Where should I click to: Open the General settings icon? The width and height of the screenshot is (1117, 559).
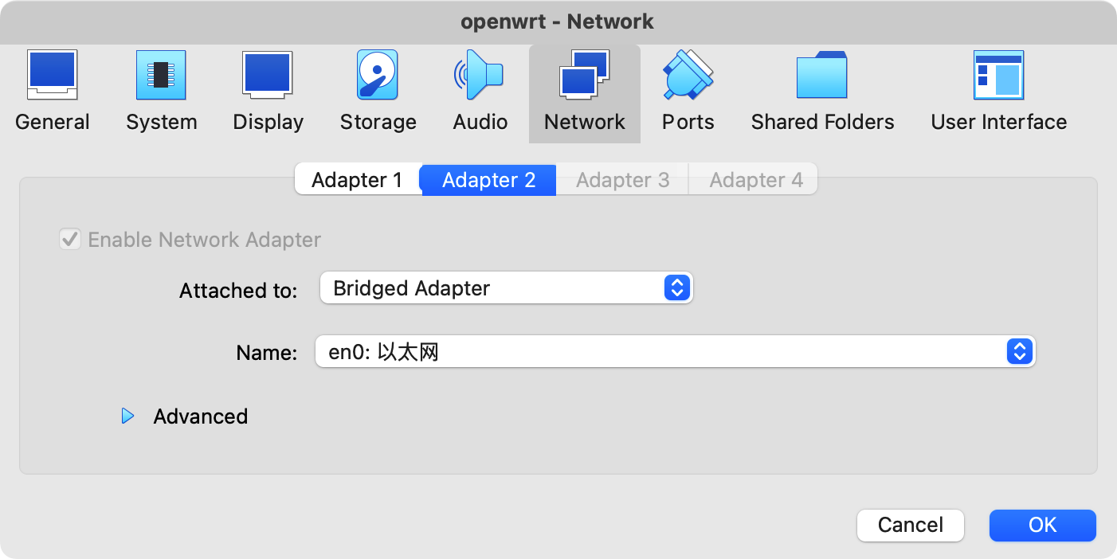52,76
